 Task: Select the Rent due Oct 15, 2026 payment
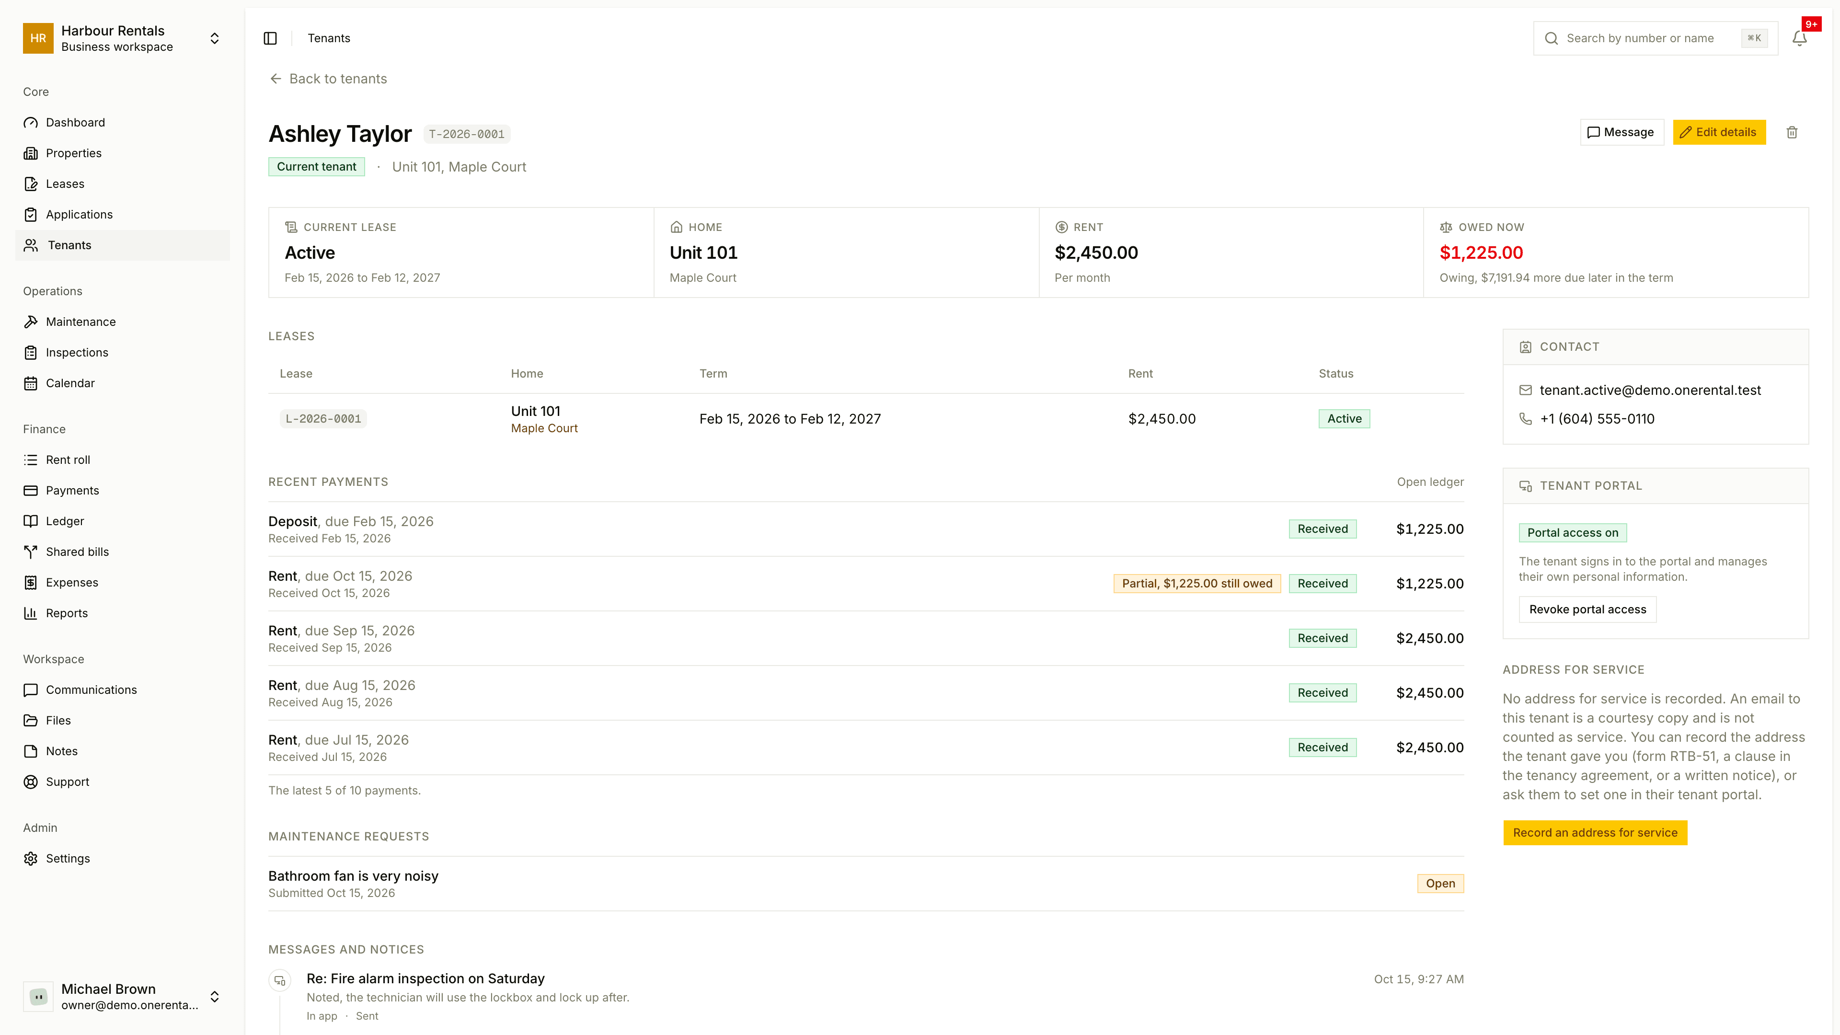coord(866,584)
